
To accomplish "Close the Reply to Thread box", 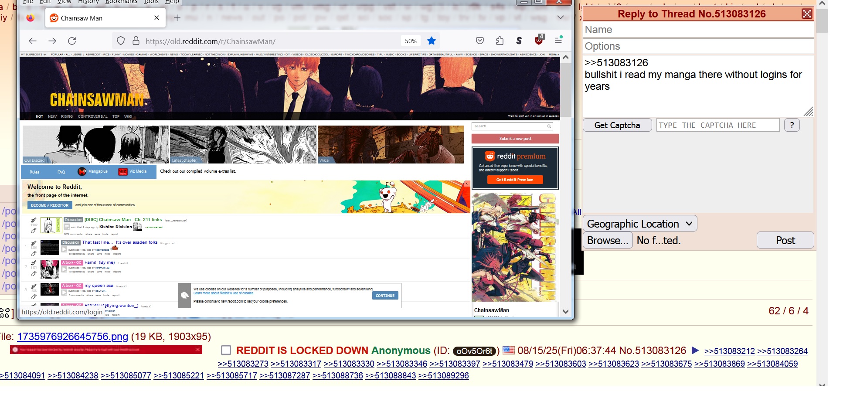I will coord(807,14).
